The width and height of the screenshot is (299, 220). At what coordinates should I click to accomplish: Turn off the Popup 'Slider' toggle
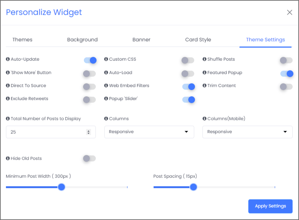tap(189, 100)
